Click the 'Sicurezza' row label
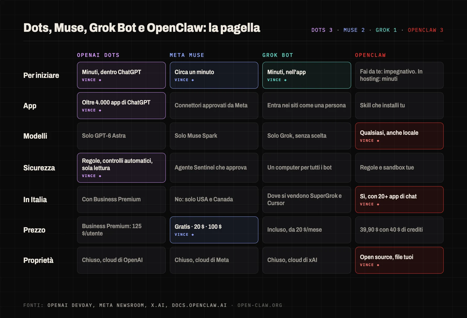Image resolution: width=467 pixels, height=318 pixels. coord(39,168)
